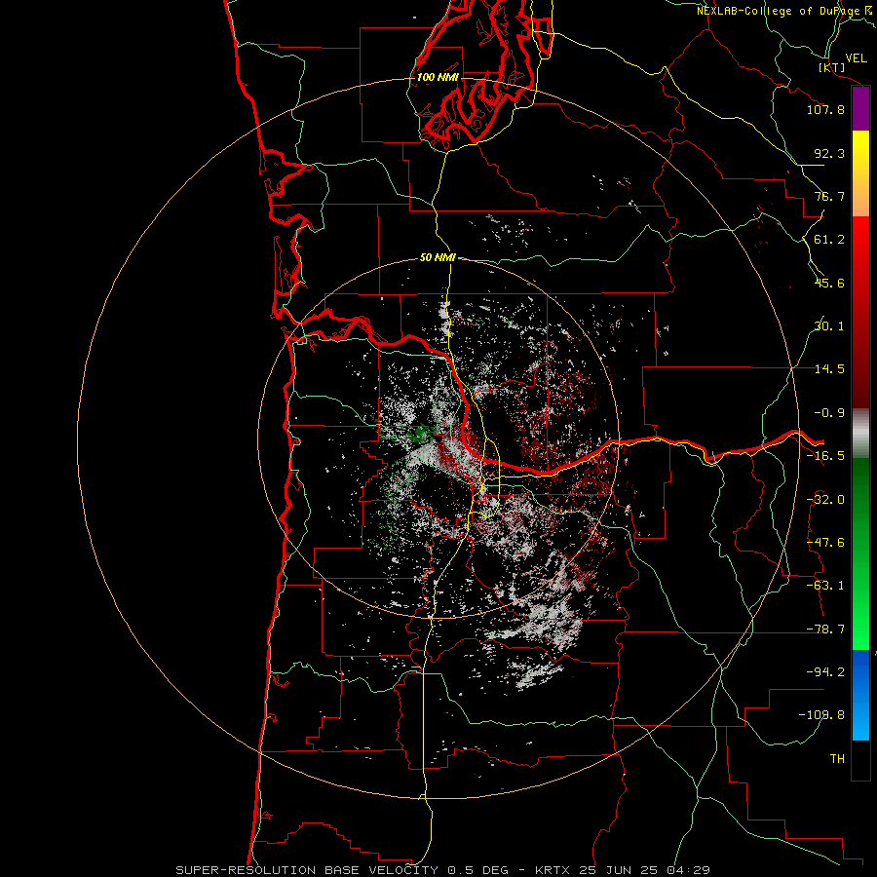This screenshot has height=877, width=877.
Task: Click the -109.8 legend value
Action: [821, 715]
